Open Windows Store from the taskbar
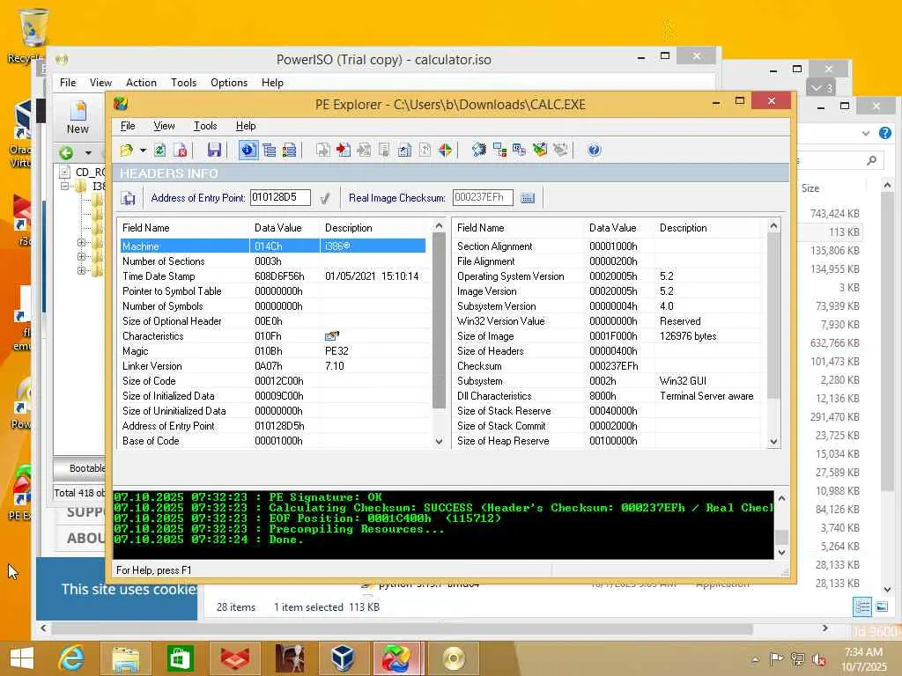The width and height of the screenshot is (902, 676). pos(180,658)
